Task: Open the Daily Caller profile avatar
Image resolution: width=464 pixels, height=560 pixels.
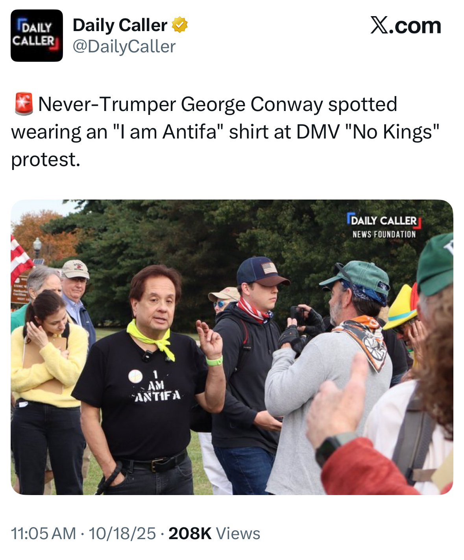Action: click(x=37, y=35)
